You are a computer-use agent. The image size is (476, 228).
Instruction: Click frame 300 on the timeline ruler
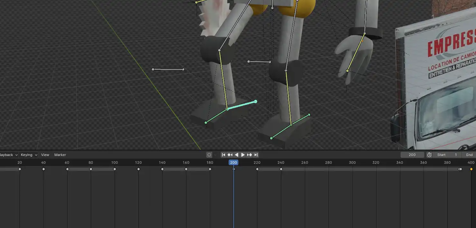click(352, 162)
